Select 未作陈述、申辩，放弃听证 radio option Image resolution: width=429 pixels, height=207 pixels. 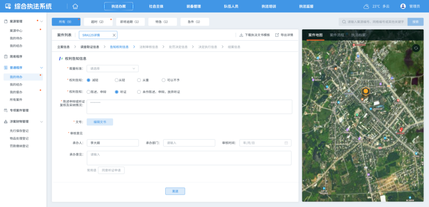(139, 92)
